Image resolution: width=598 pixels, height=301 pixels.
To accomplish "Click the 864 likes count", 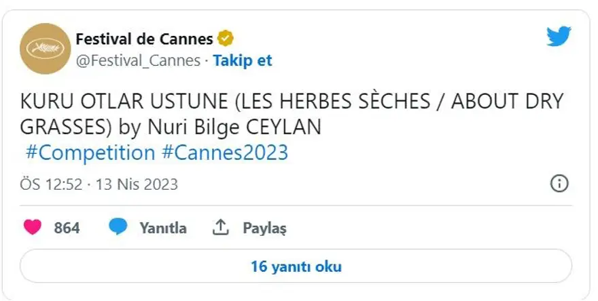I will [x=67, y=228].
